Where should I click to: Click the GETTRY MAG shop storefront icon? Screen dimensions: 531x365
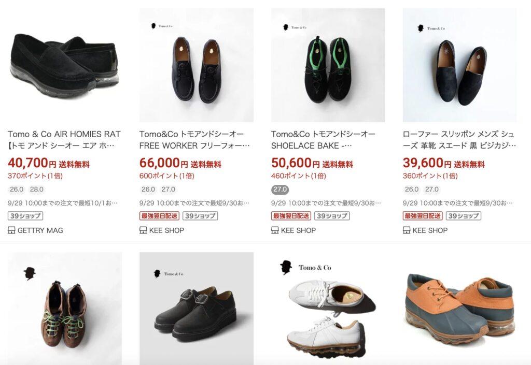[11, 230]
